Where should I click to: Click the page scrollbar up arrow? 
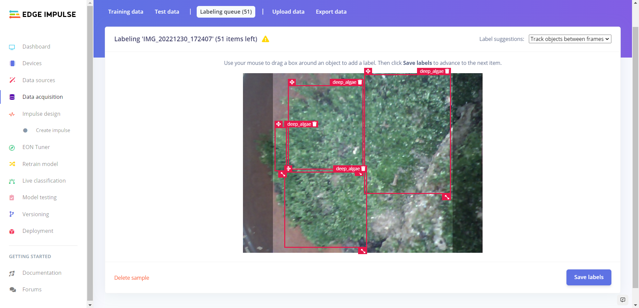[x=635, y=3]
